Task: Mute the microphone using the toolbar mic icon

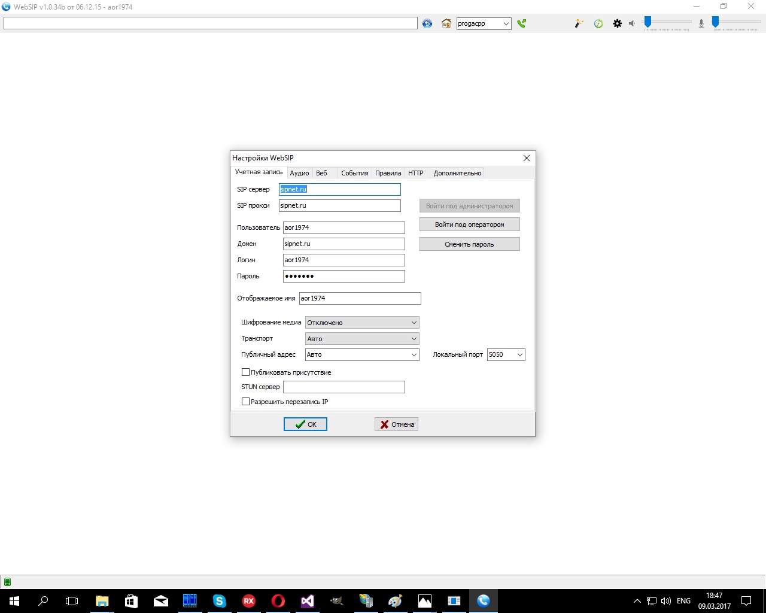Action: 701,23
